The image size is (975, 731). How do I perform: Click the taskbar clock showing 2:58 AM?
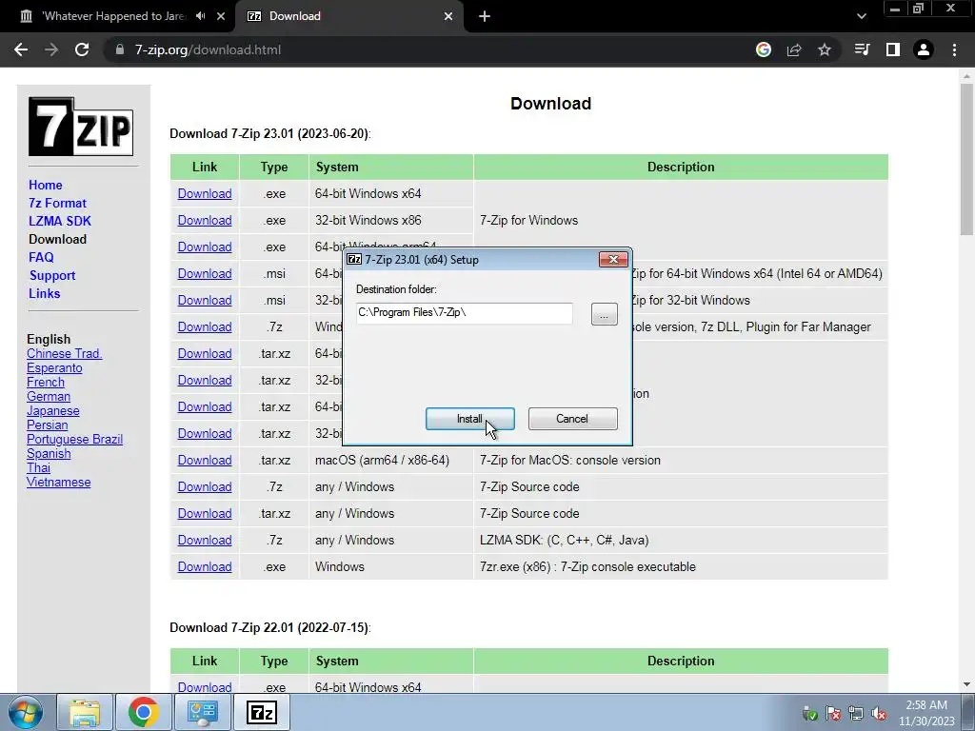point(926,713)
